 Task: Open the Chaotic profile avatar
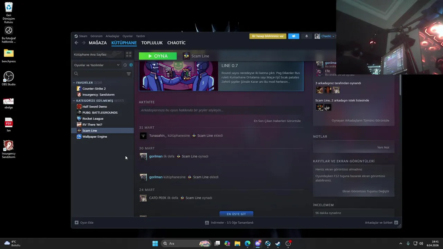point(317,36)
